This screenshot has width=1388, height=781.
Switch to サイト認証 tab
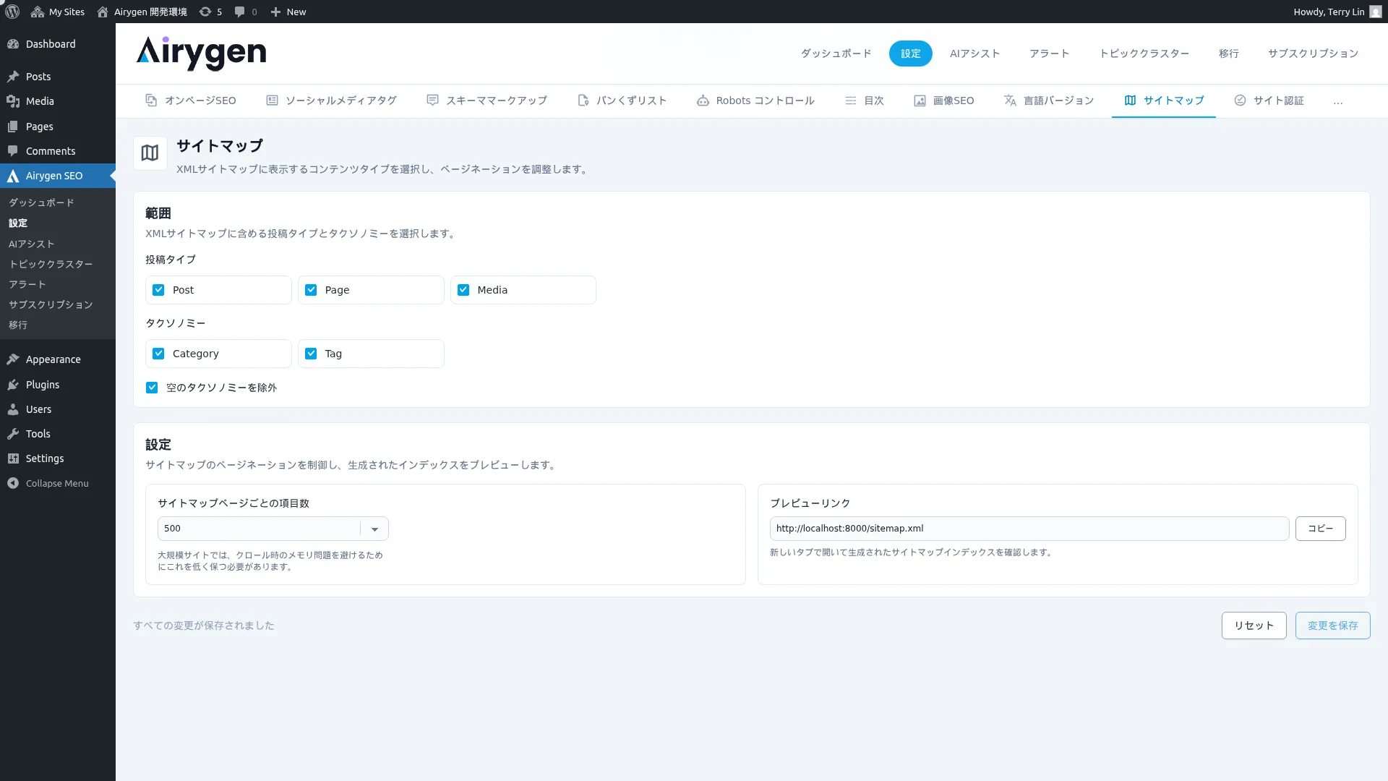(x=1269, y=101)
